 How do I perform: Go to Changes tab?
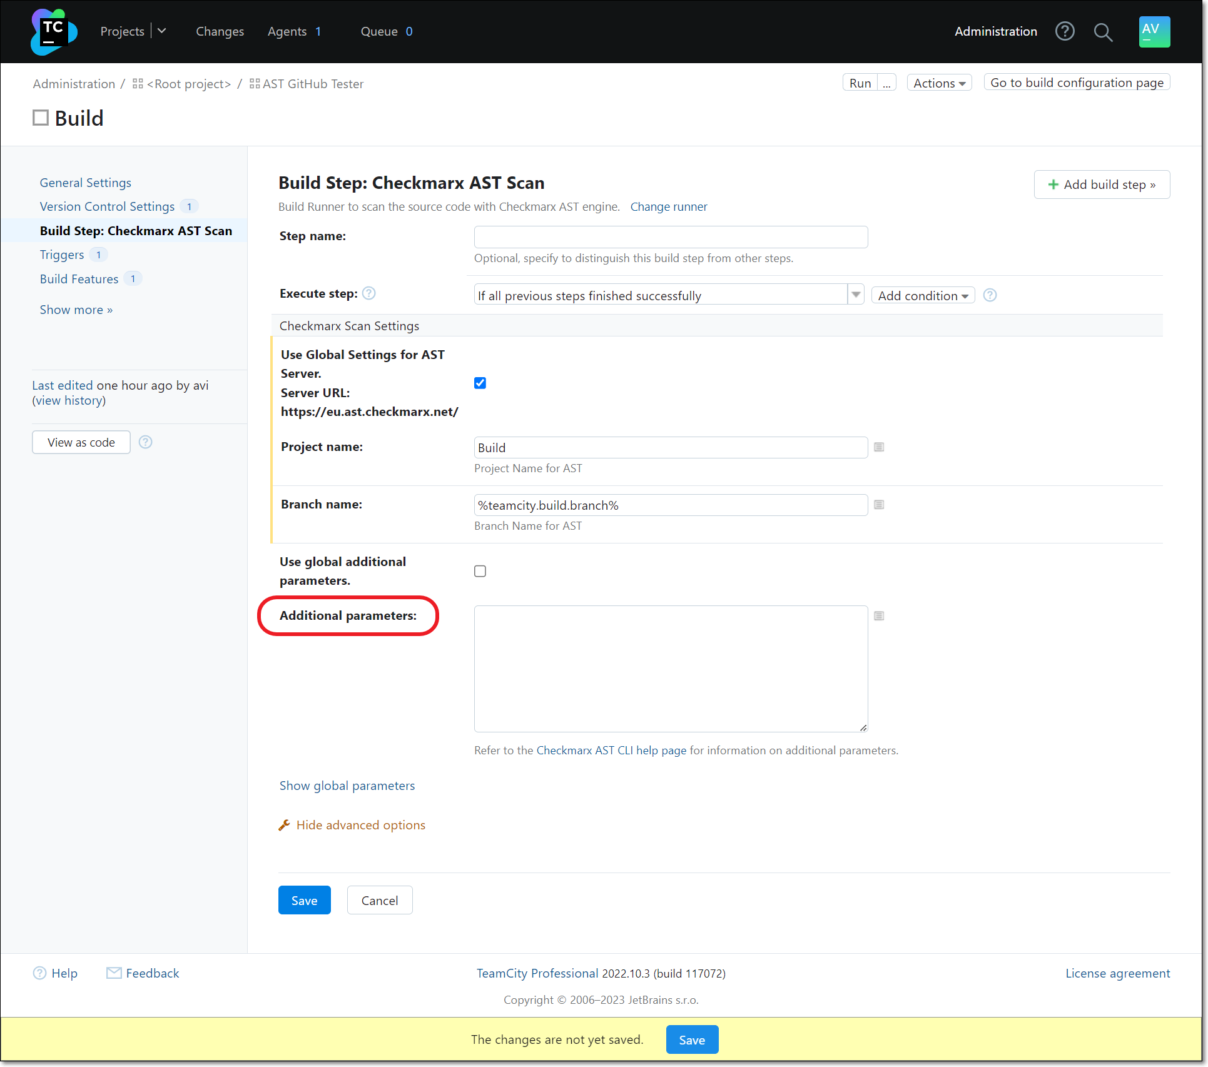pos(220,31)
